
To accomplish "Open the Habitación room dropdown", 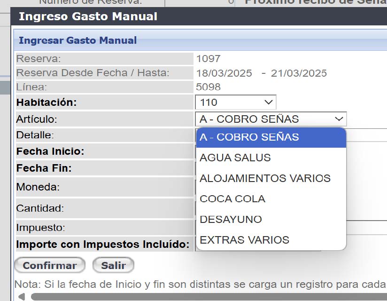I will [235, 102].
